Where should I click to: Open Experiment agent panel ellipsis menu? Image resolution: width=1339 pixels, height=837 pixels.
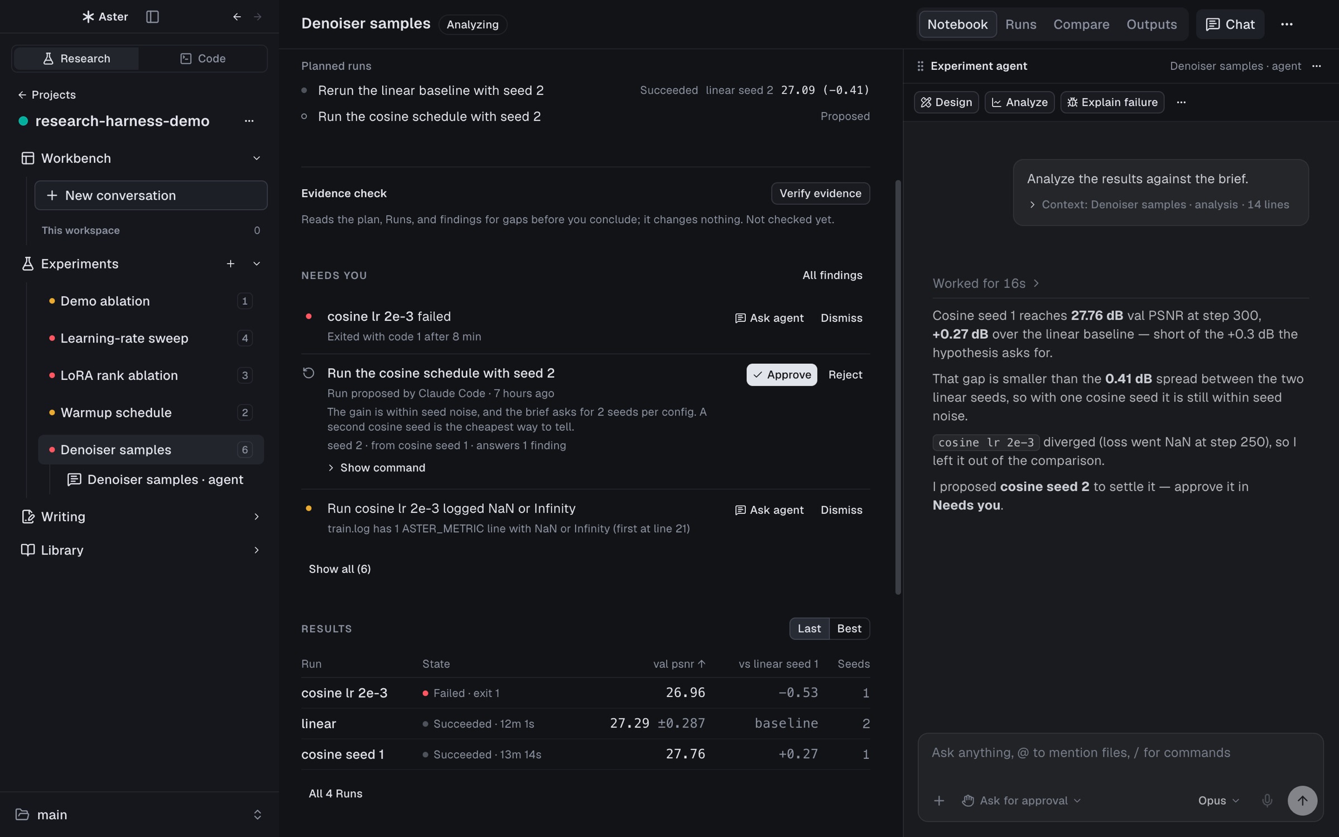pos(1317,66)
